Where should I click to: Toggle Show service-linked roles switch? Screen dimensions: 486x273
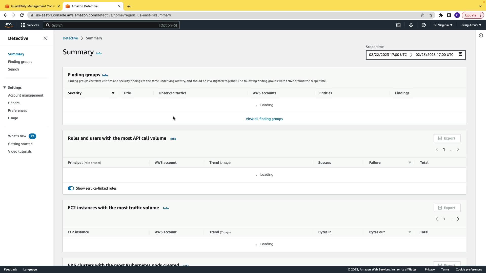pos(71,188)
